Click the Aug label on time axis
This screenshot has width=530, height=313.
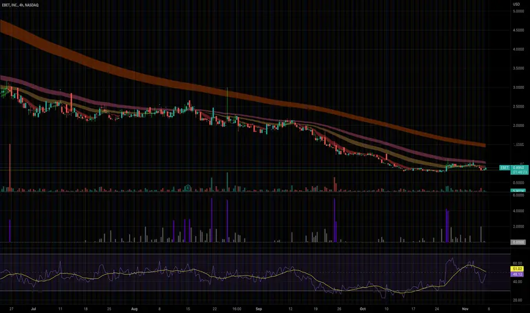(x=134, y=309)
